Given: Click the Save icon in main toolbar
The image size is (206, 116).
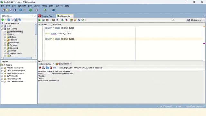Looking at the screenshot, I should click(x=11, y=10).
